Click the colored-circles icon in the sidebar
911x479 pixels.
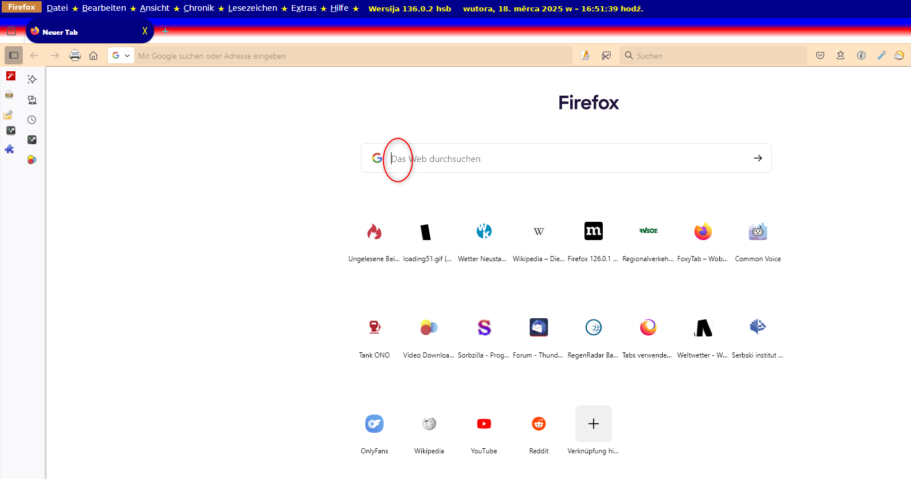(32, 160)
